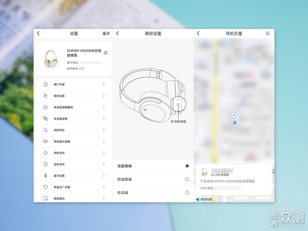Viewport: 308px width, 231px height.
Task: Click the 舒适降噪 option label
Action: point(124,179)
